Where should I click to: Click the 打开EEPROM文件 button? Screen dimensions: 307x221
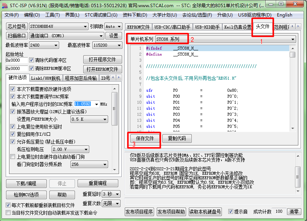tap(102, 69)
